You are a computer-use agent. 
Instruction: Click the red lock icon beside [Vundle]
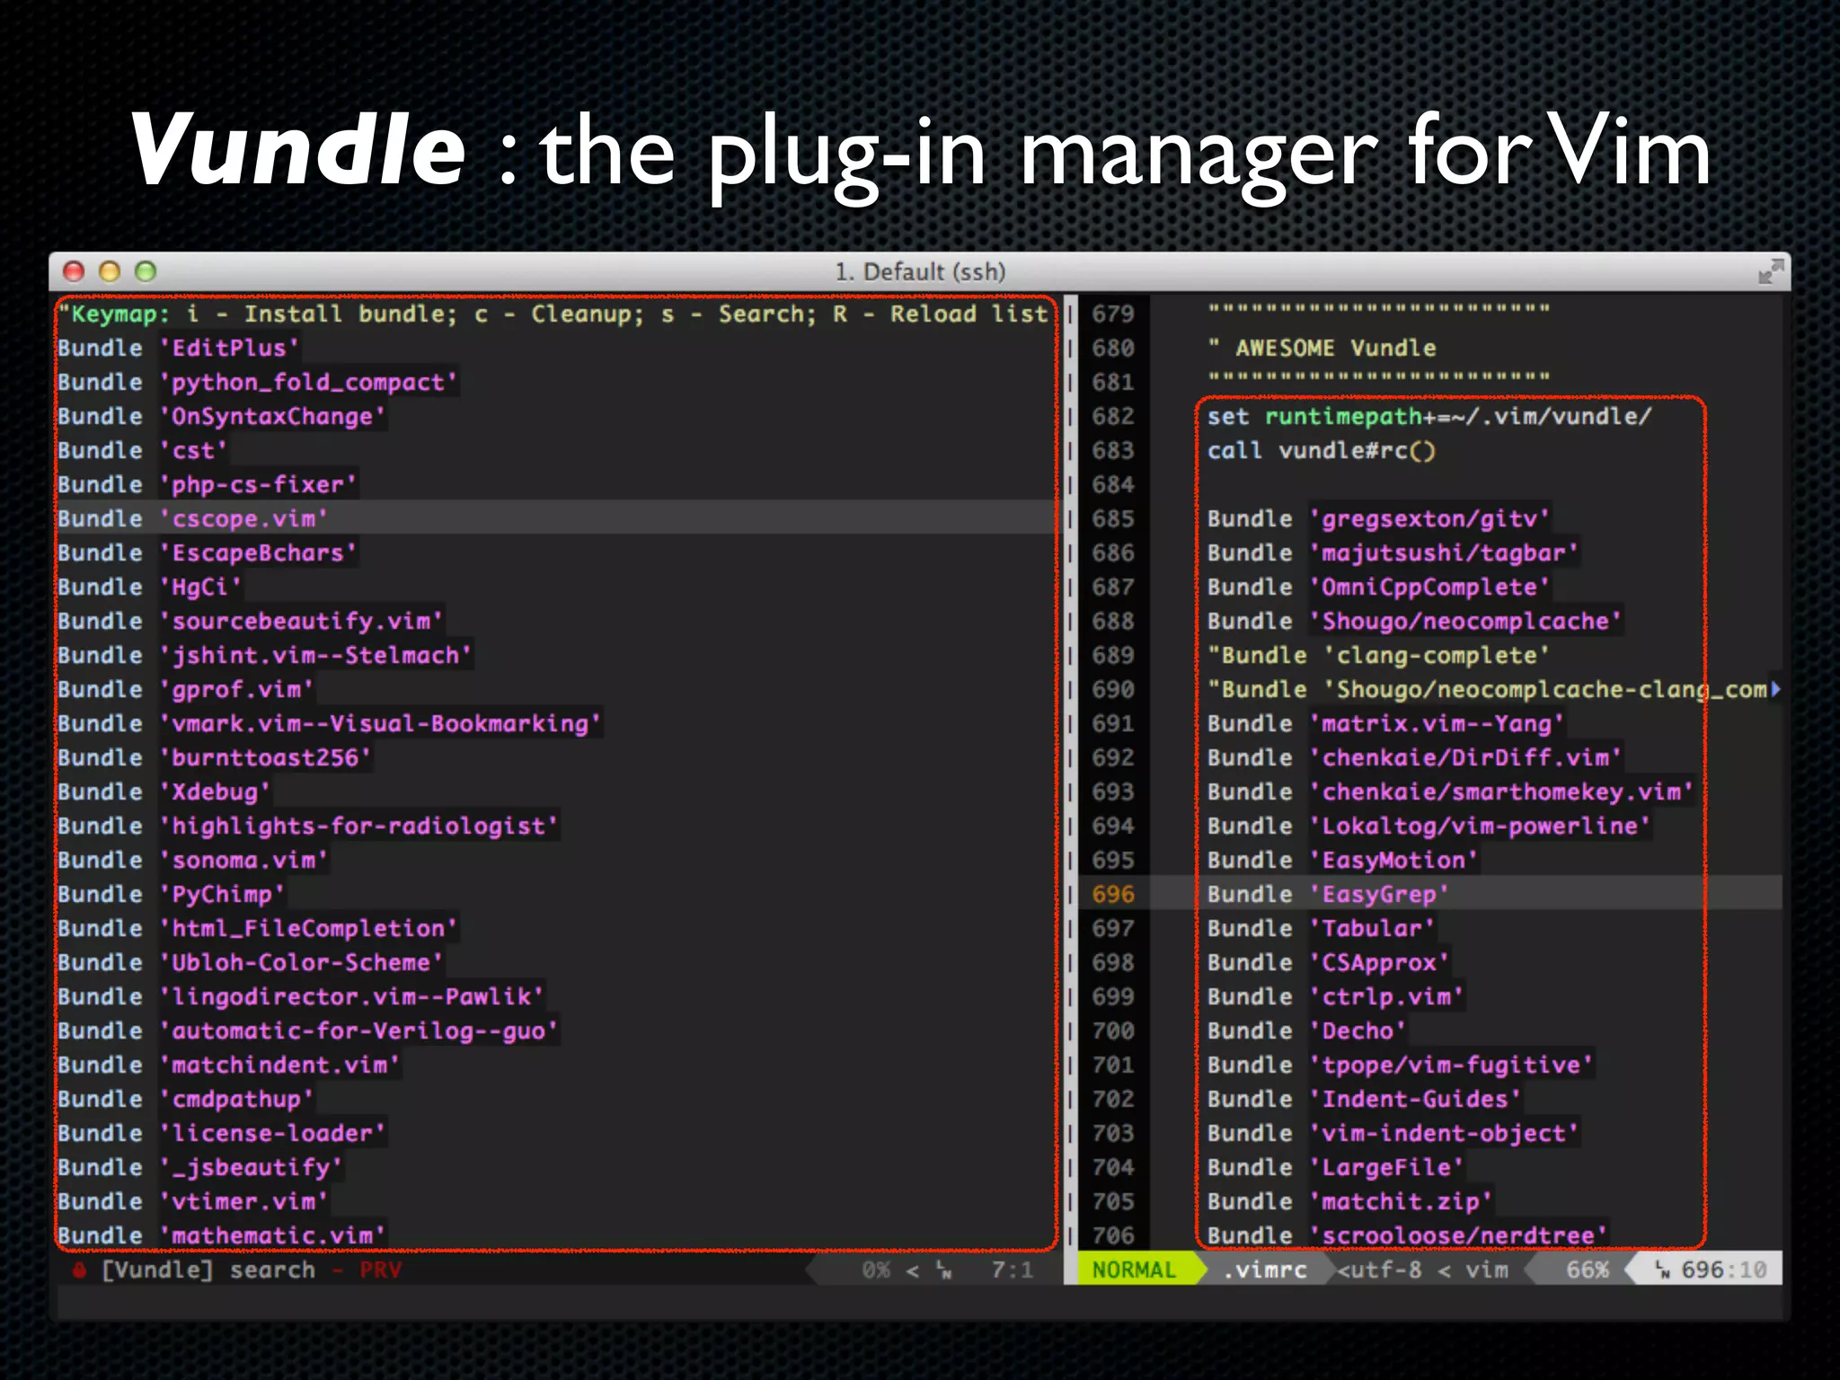(x=79, y=1269)
